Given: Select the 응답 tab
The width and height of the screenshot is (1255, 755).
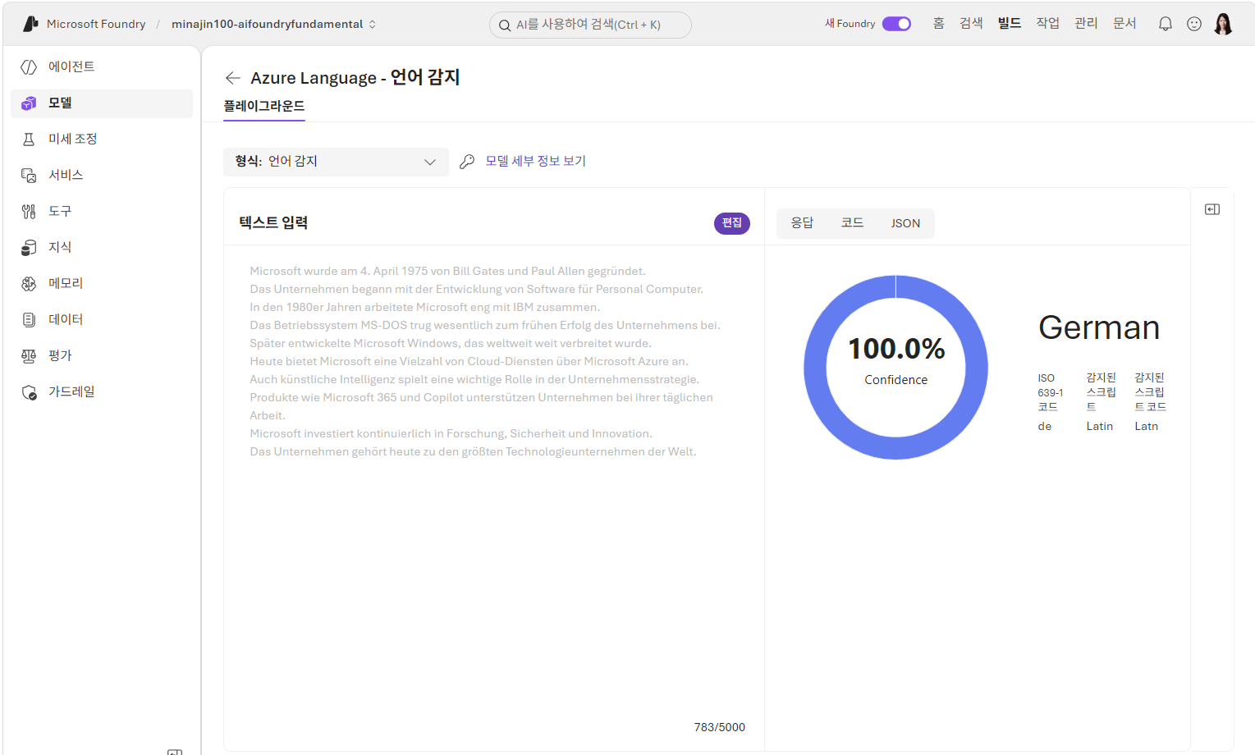Looking at the screenshot, I should [802, 223].
